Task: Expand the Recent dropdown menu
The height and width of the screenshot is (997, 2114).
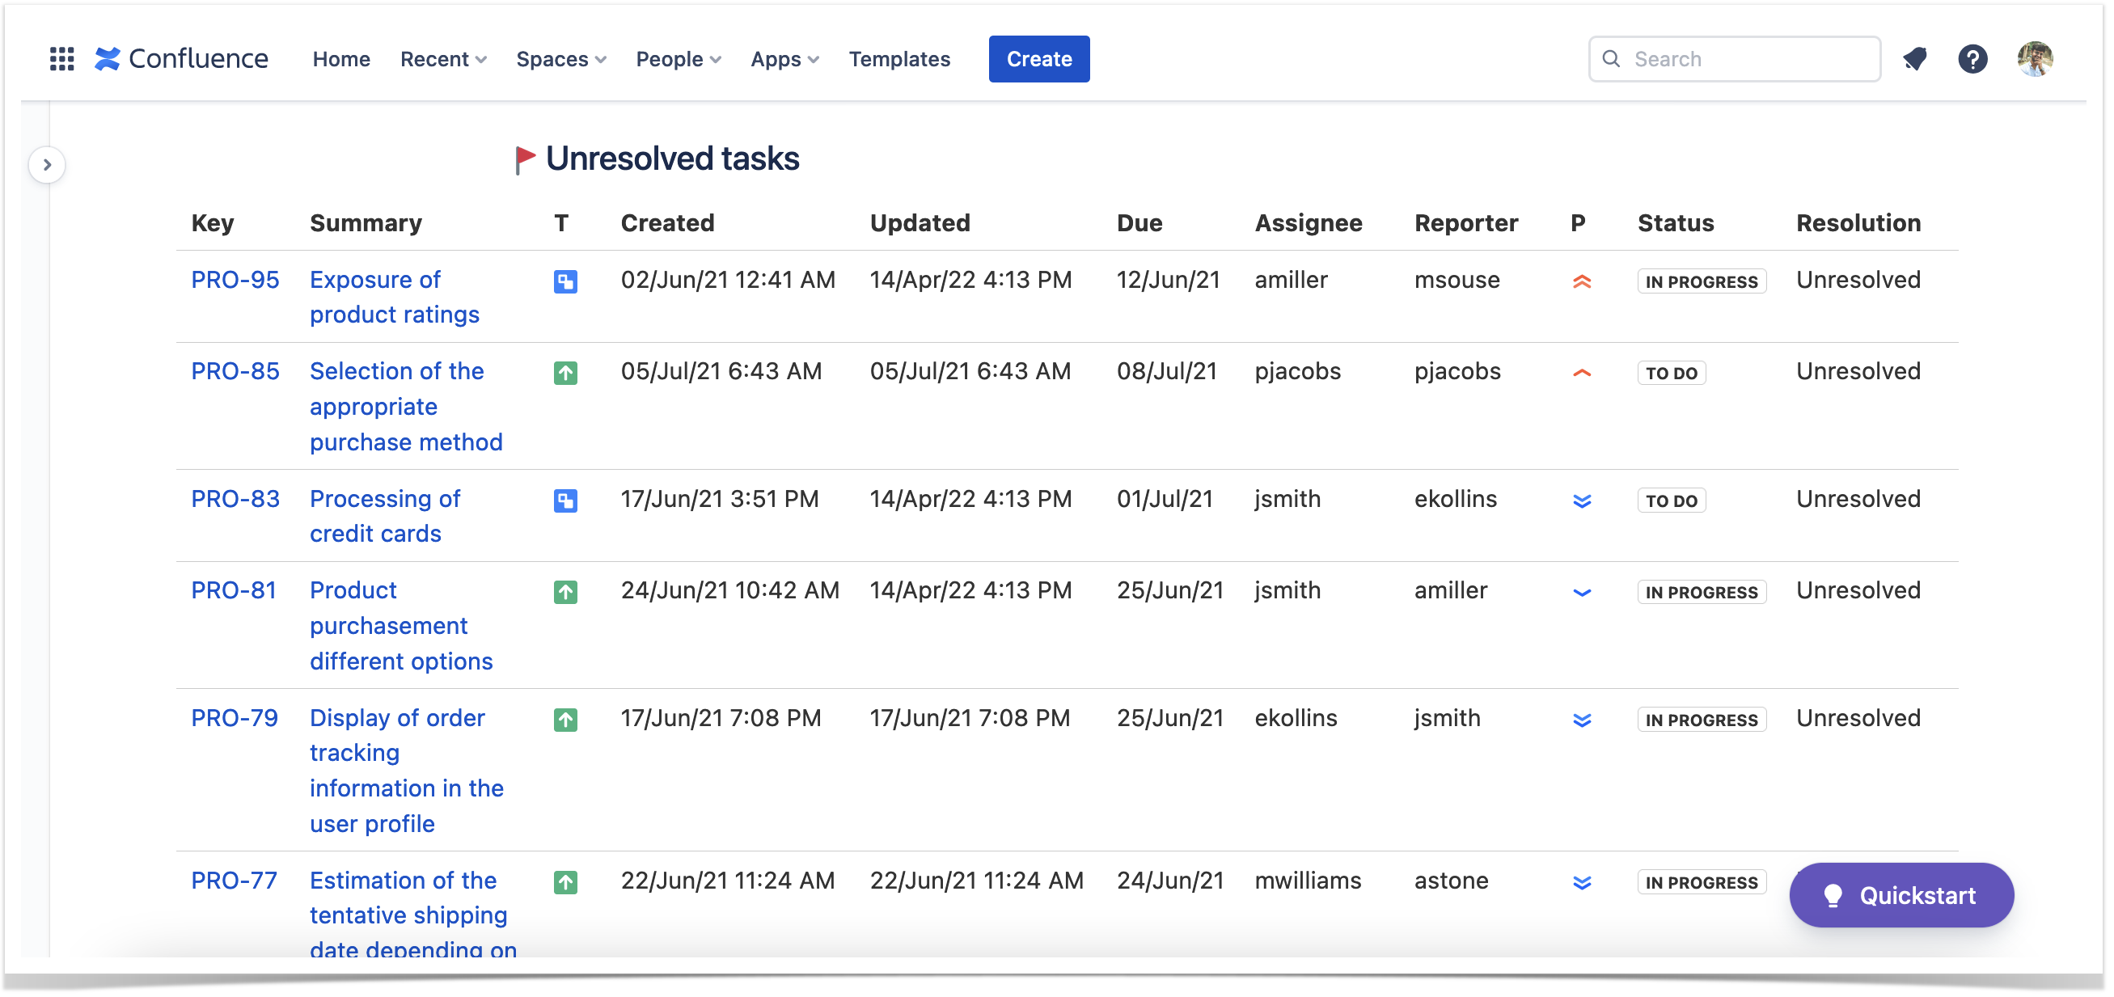Action: (x=443, y=59)
